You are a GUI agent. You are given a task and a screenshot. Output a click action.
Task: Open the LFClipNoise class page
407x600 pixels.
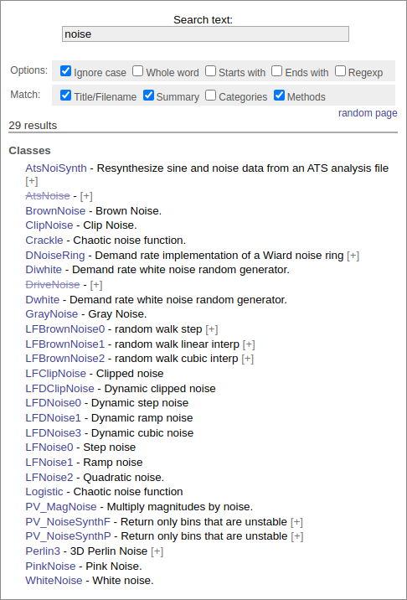pos(56,374)
